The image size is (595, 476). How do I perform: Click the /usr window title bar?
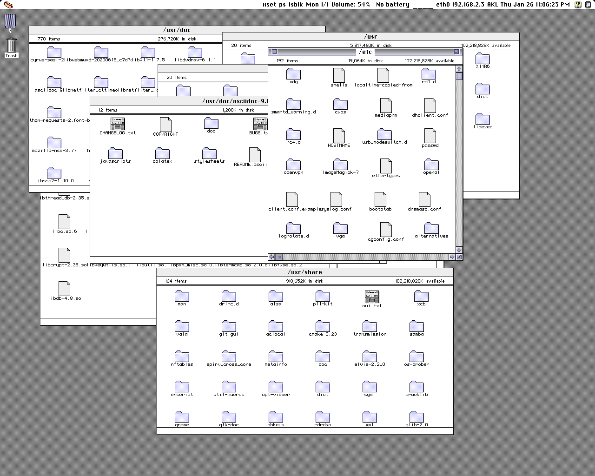[x=371, y=37]
